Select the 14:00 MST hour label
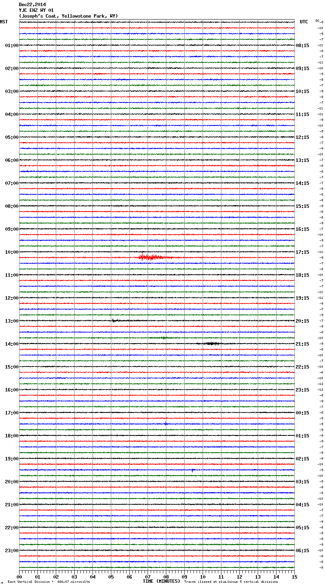The height and width of the screenshot is (587, 325). tap(11, 344)
